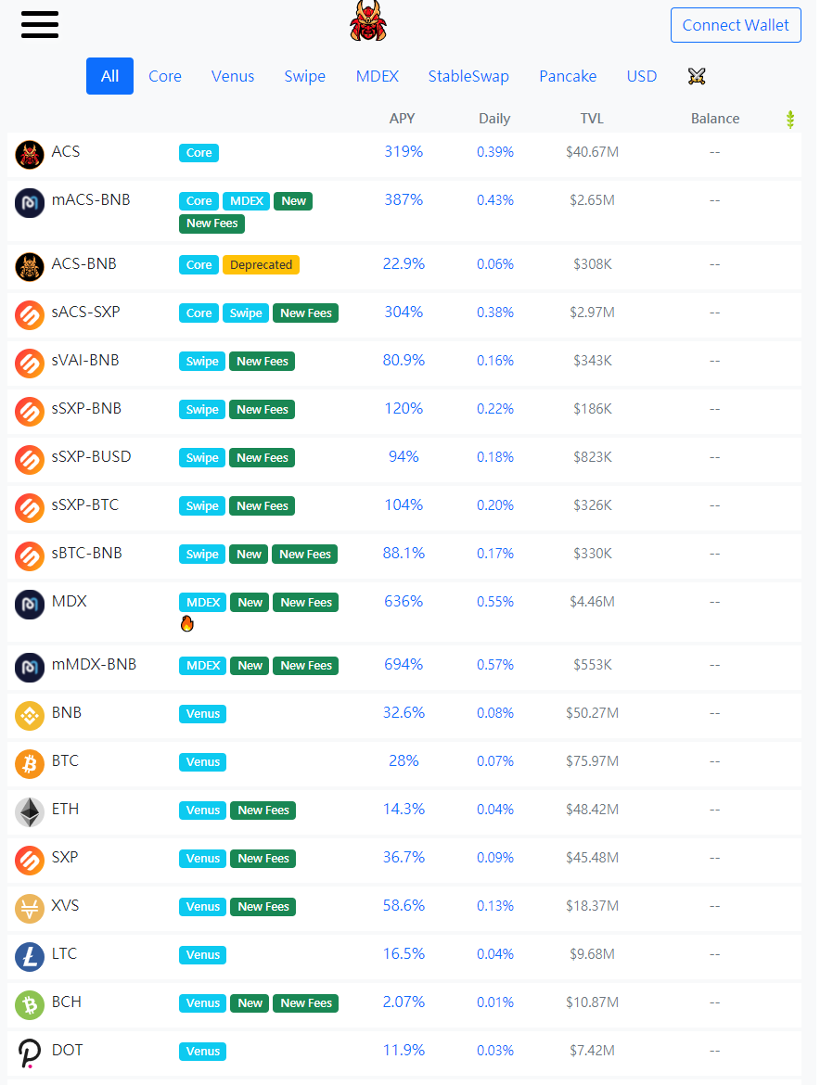Sort by the APY column header
Viewport: 833px width, 1085px height.
[x=402, y=119]
